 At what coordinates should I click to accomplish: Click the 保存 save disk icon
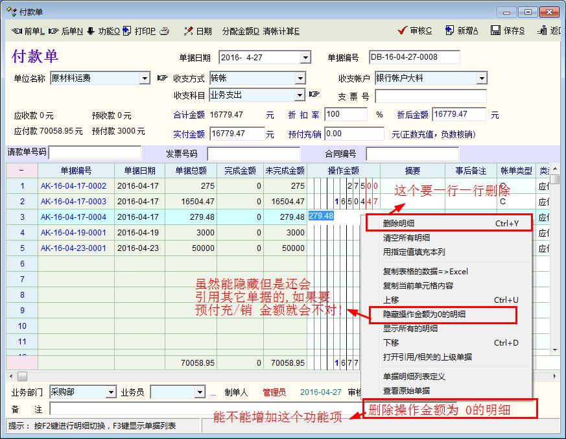pyautogui.click(x=495, y=31)
